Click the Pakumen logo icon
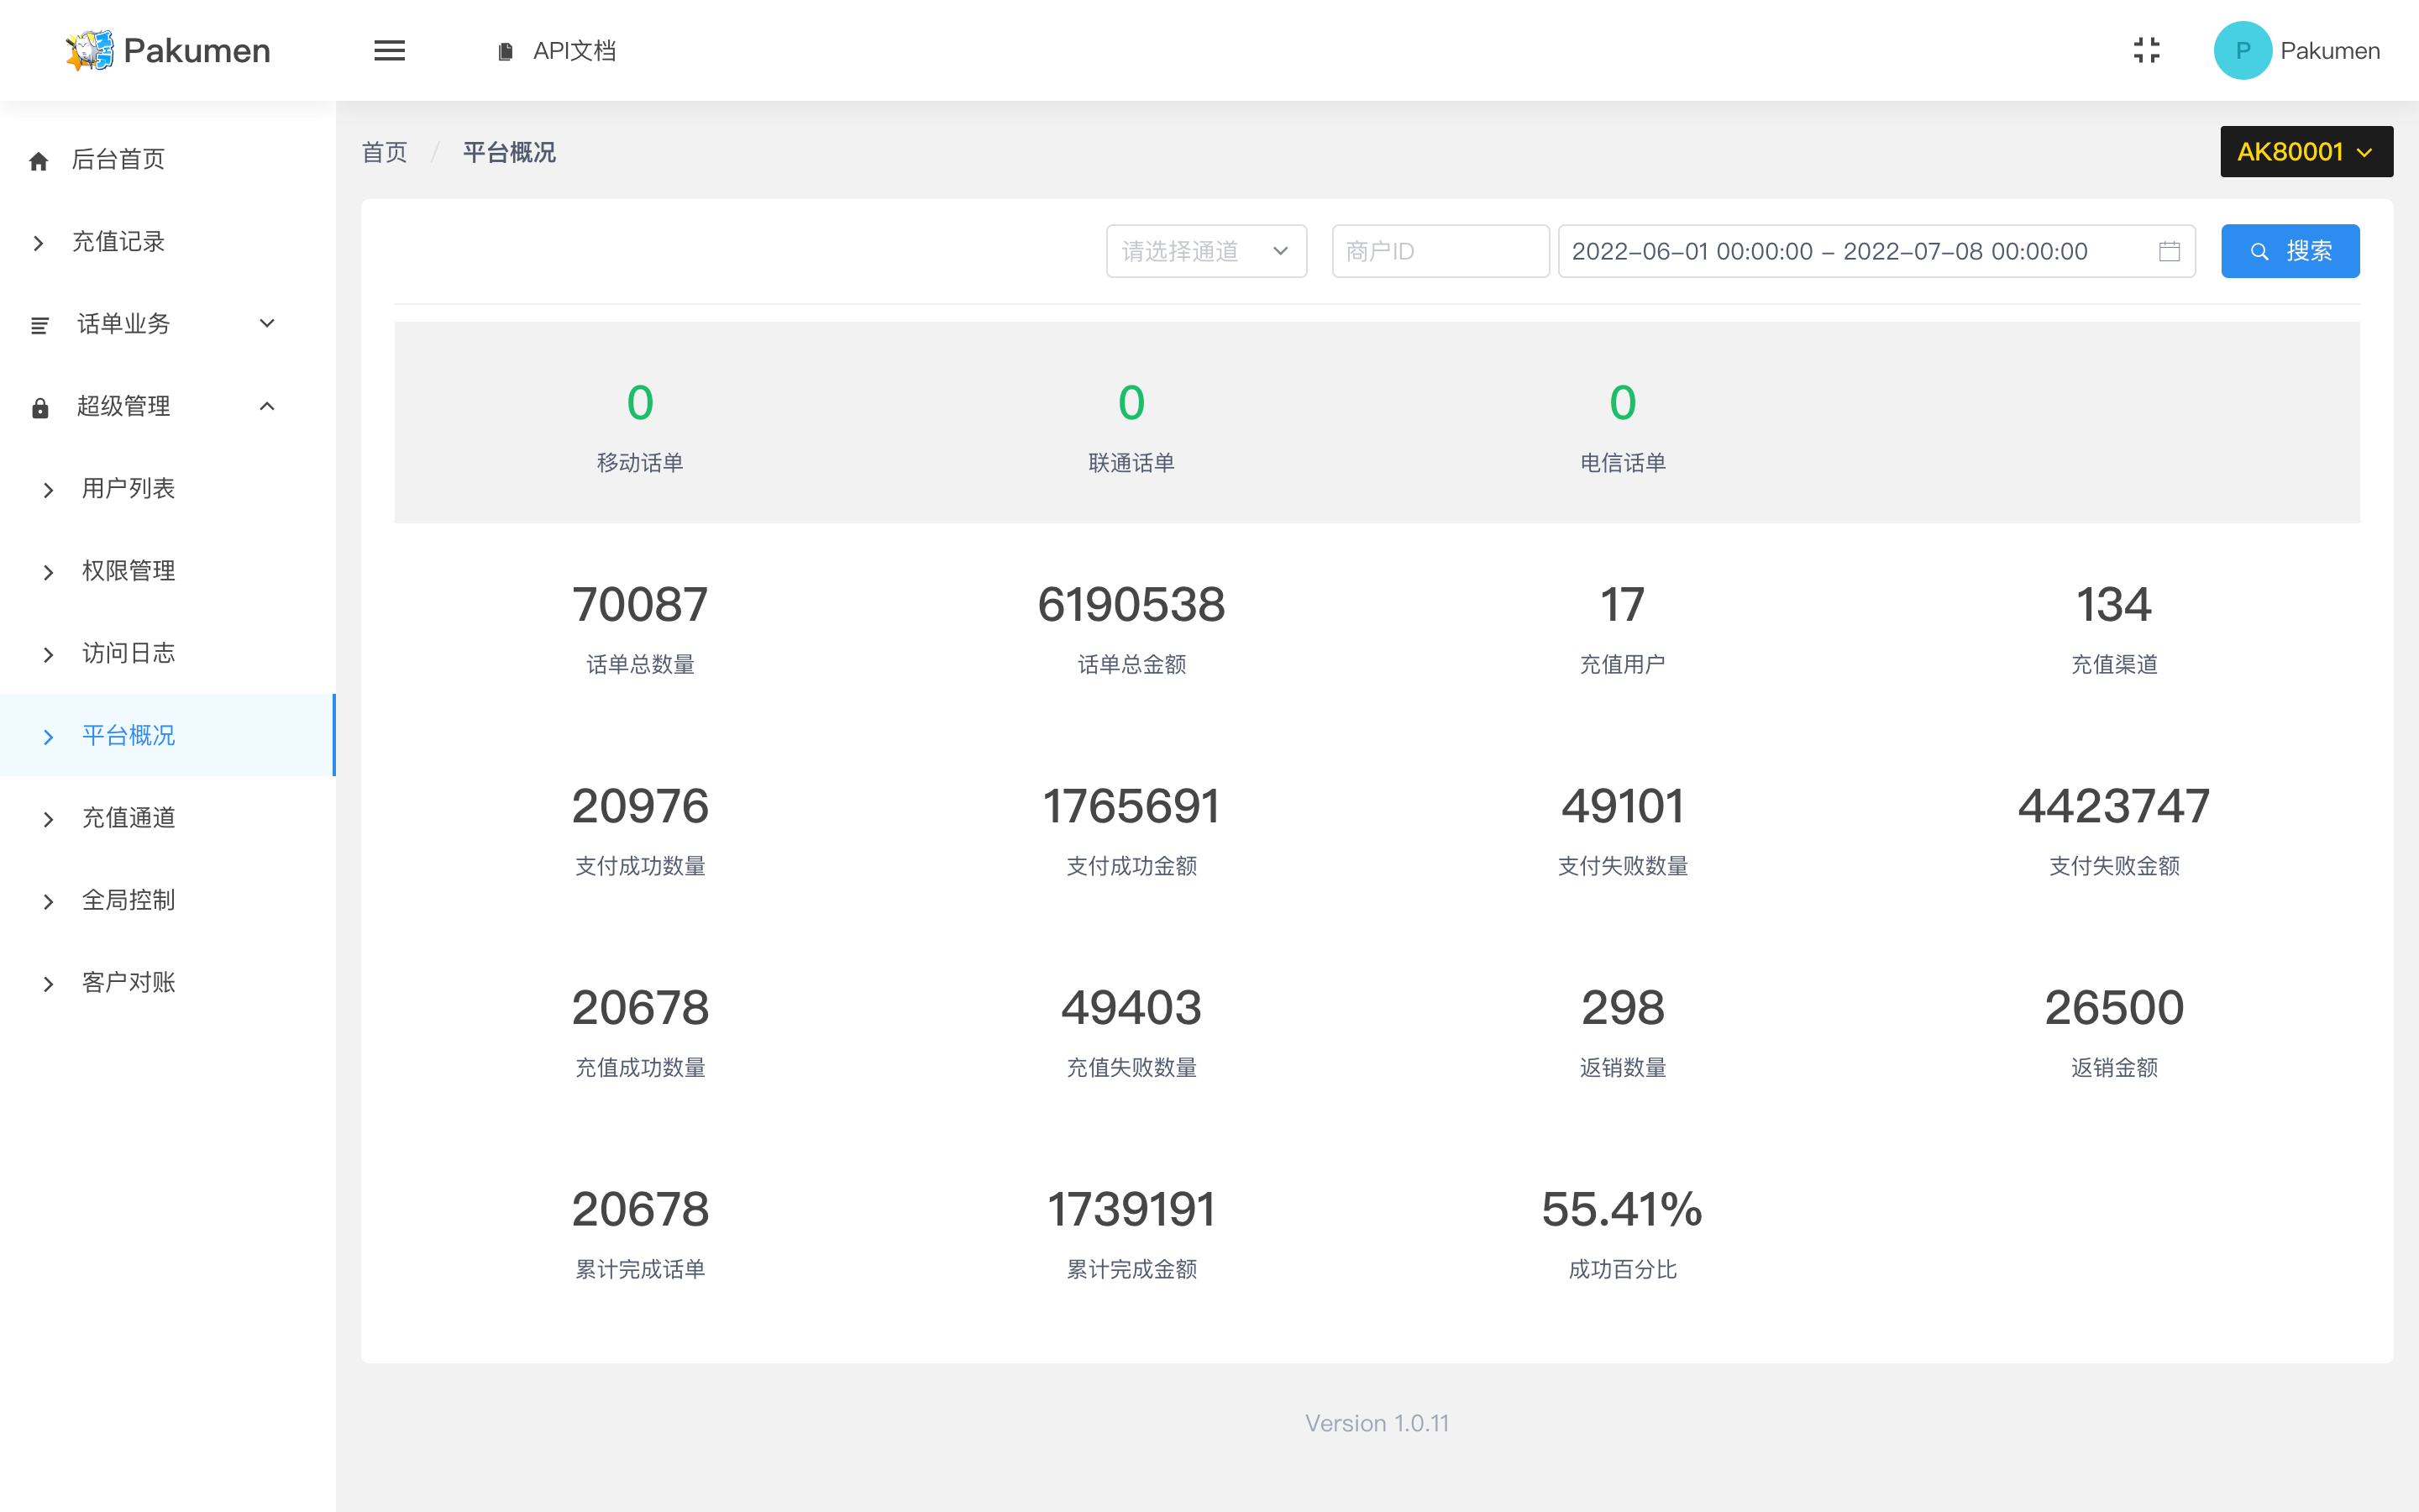The image size is (2419, 1512). click(x=89, y=51)
